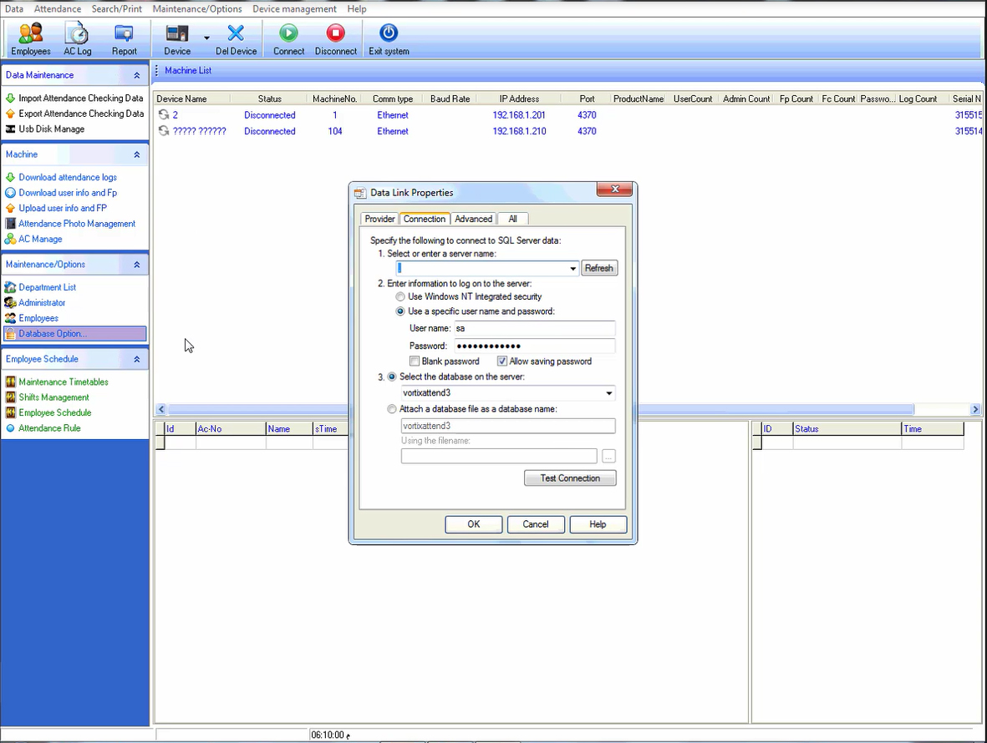Image resolution: width=987 pixels, height=743 pixels.
Task: Open the AC Log toolbar icon
Action: [78, 39]
